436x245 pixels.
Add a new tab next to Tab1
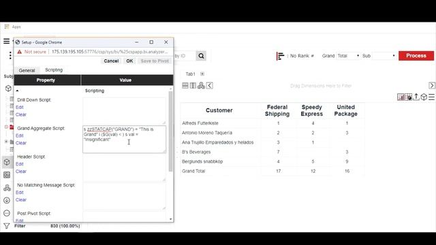(202, 74)
